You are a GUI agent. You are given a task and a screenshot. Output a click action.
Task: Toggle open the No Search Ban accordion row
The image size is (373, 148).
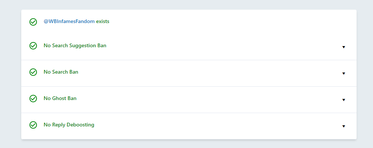tap(189, 73)
